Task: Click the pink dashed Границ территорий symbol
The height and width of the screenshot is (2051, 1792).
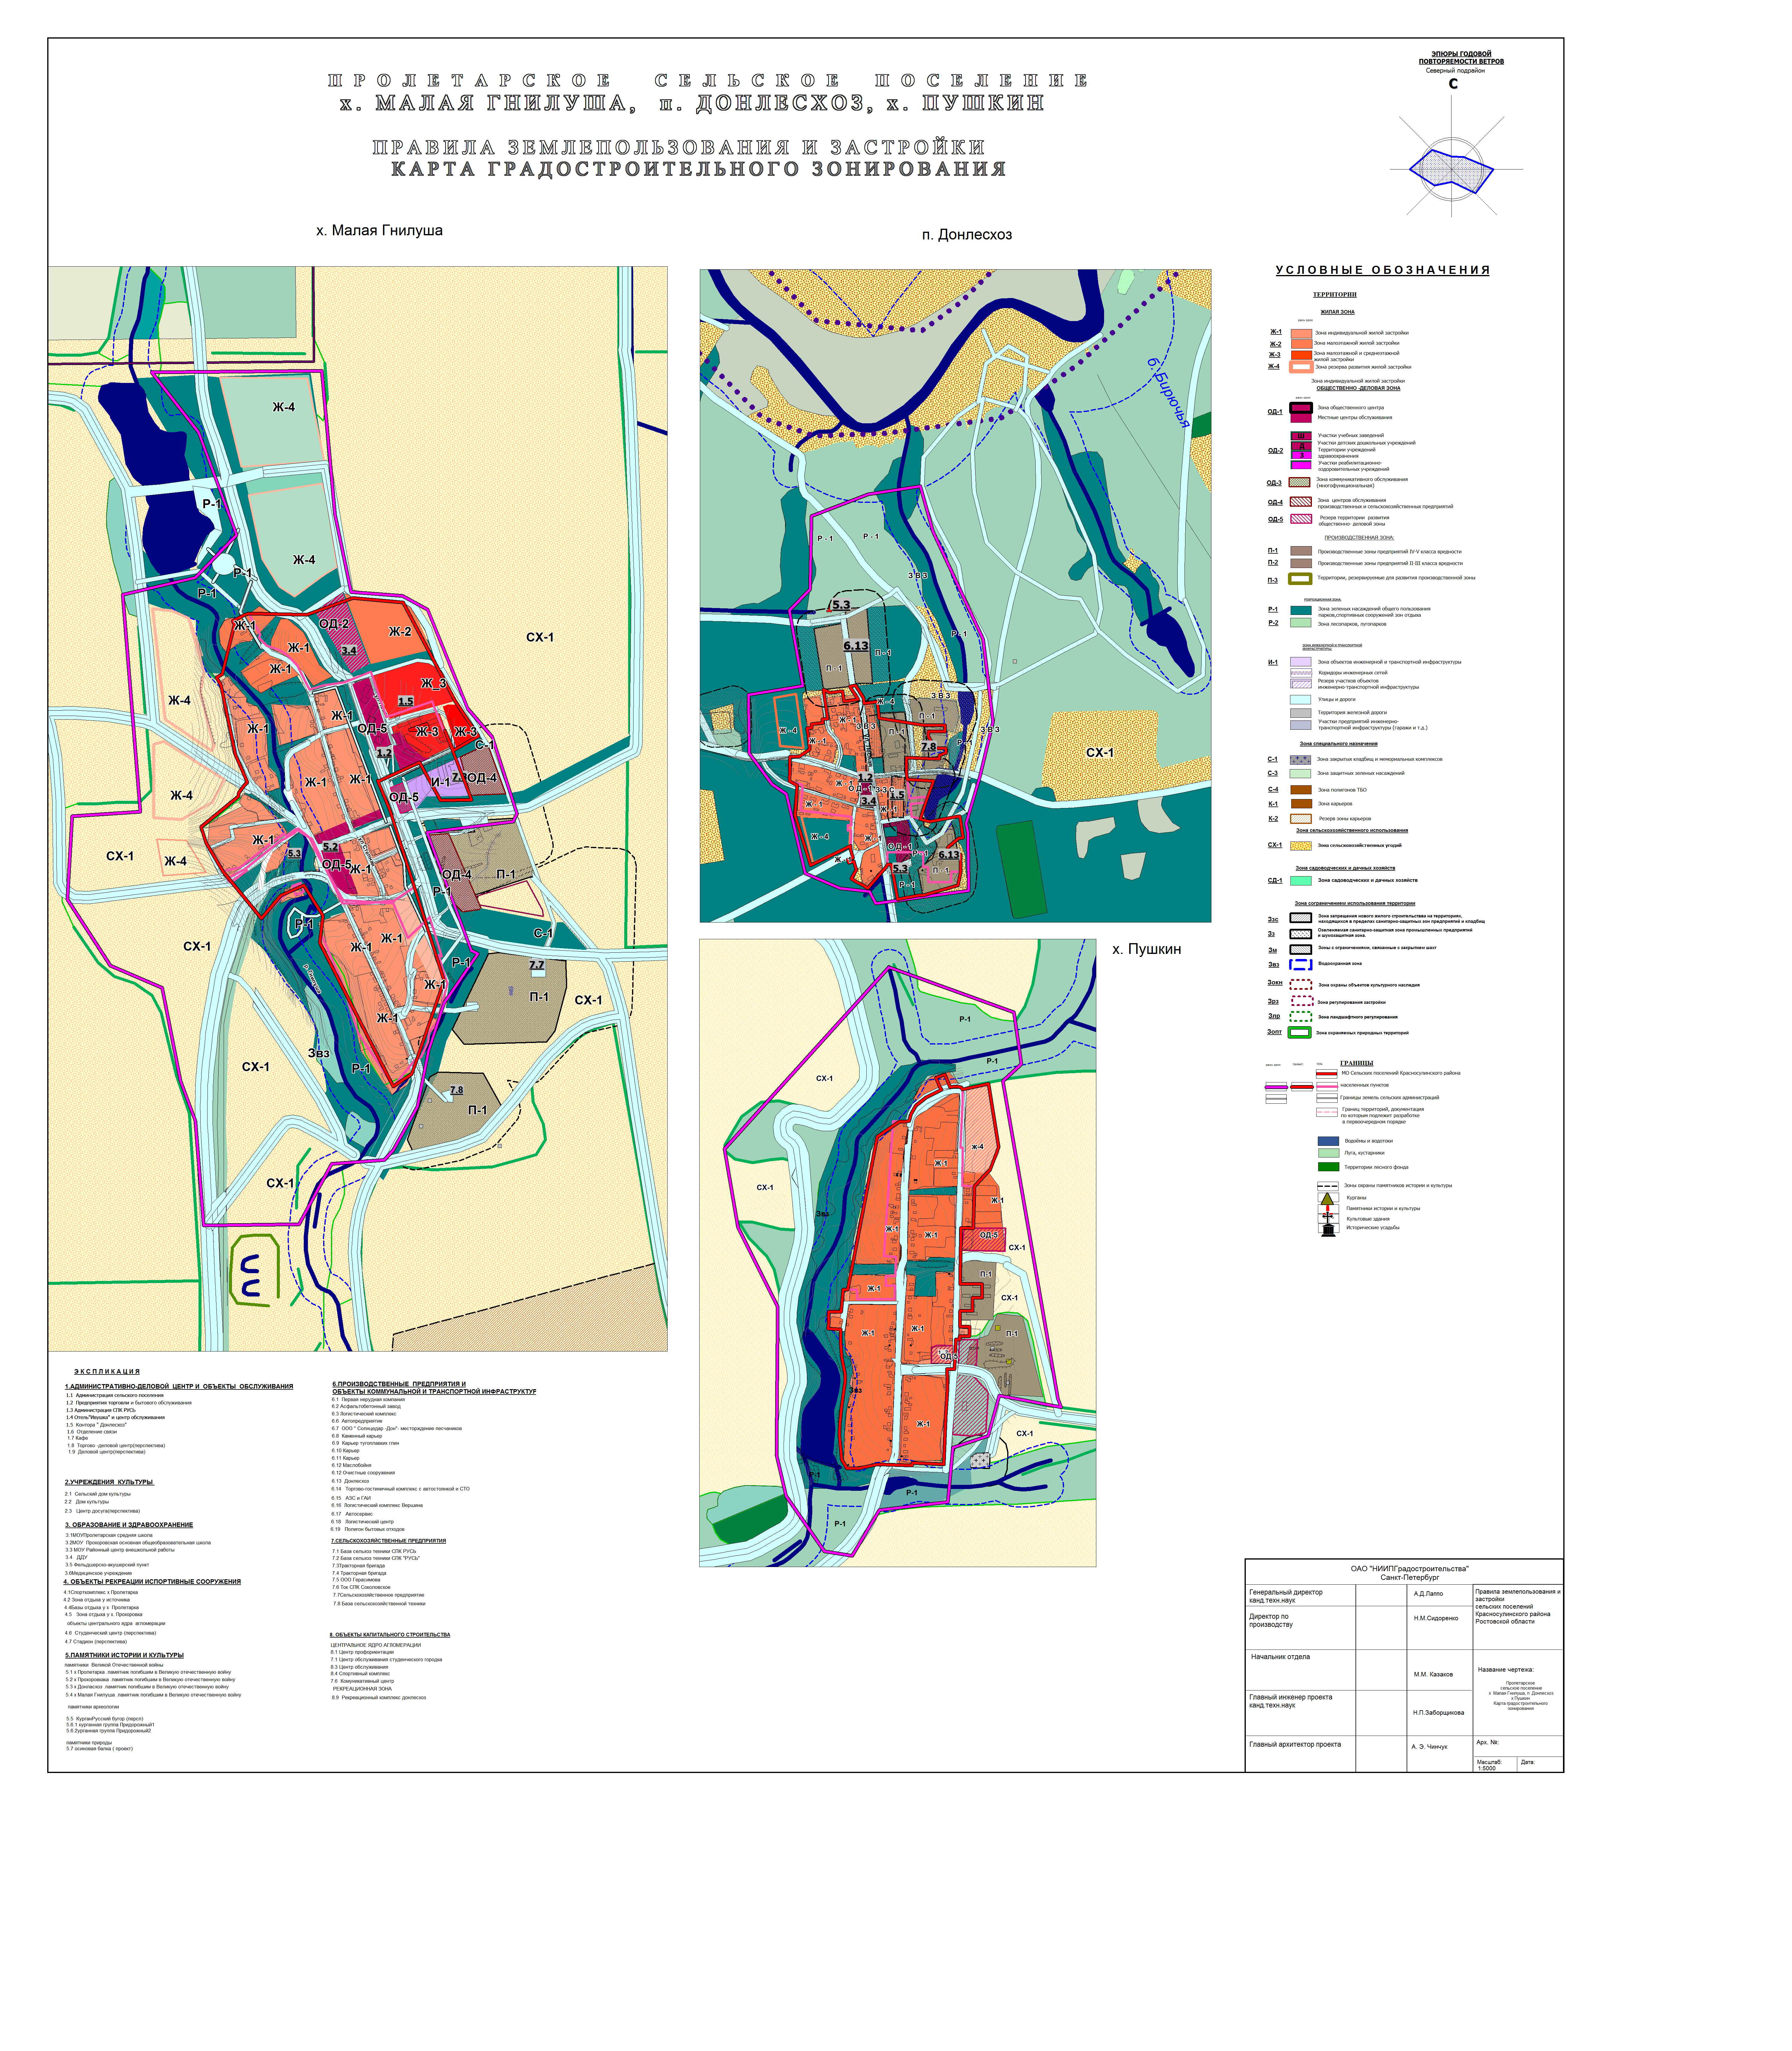Action: coord(1327,1112)
